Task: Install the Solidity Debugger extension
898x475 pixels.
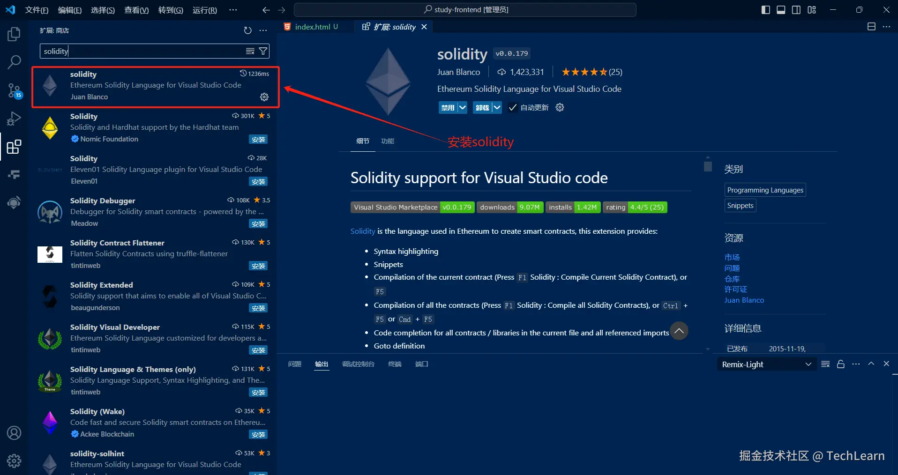Action: [258, 223]
